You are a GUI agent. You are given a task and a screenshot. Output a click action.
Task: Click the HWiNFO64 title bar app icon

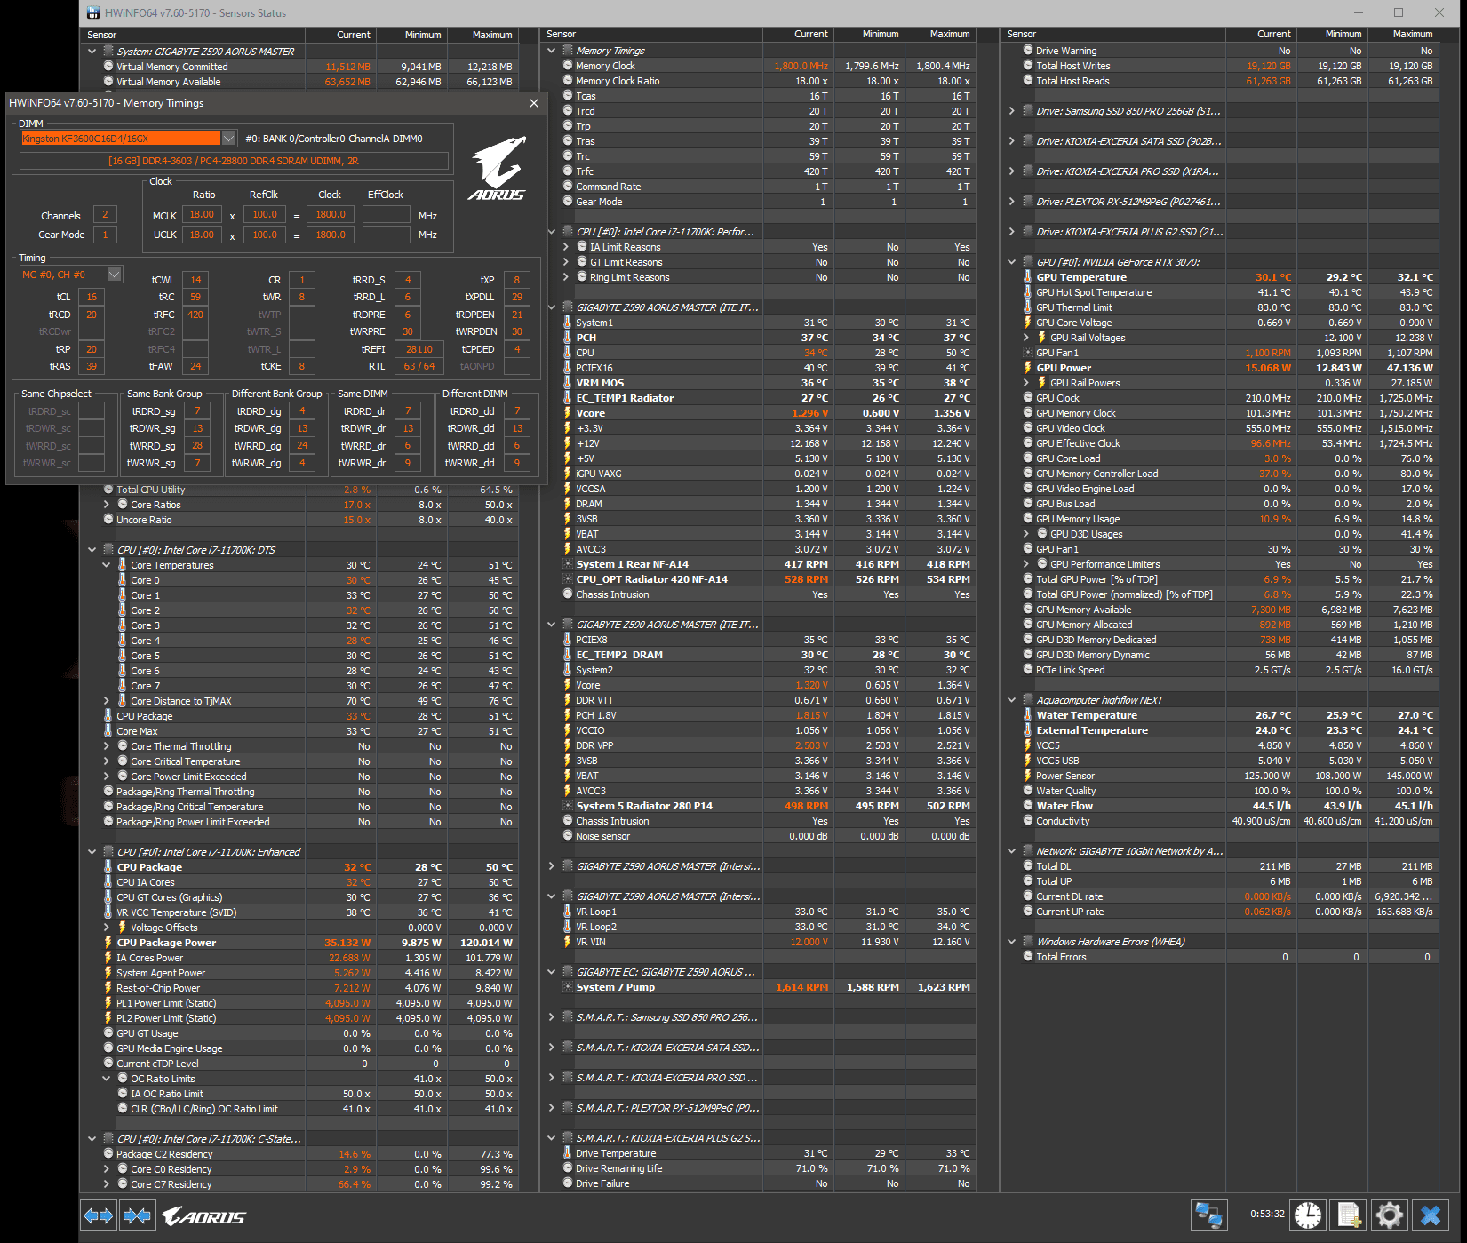93,13
